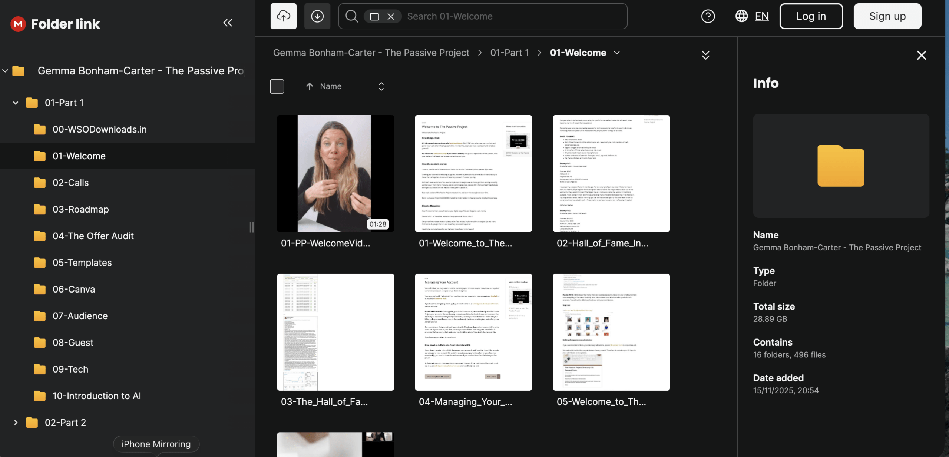The image size is (949, 457).
Task: Click the download arrow icon
Action: 317,16
